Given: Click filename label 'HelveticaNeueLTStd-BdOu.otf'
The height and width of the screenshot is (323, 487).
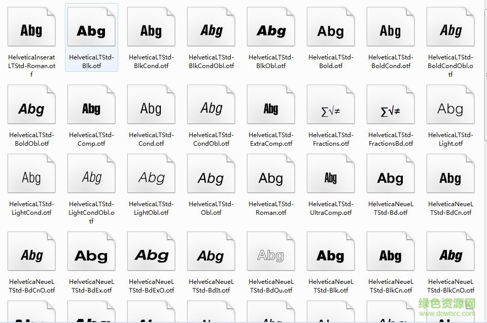Looking at the screenshot, I should [x=271, y=286].
